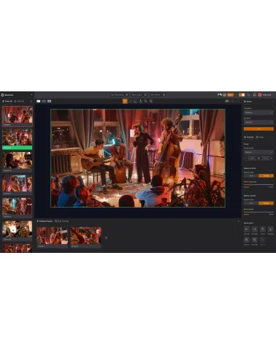This screenshot has width=276, height=345.
Task: Select left option of first speed mode toggle
Action: [x=251, y=175]
